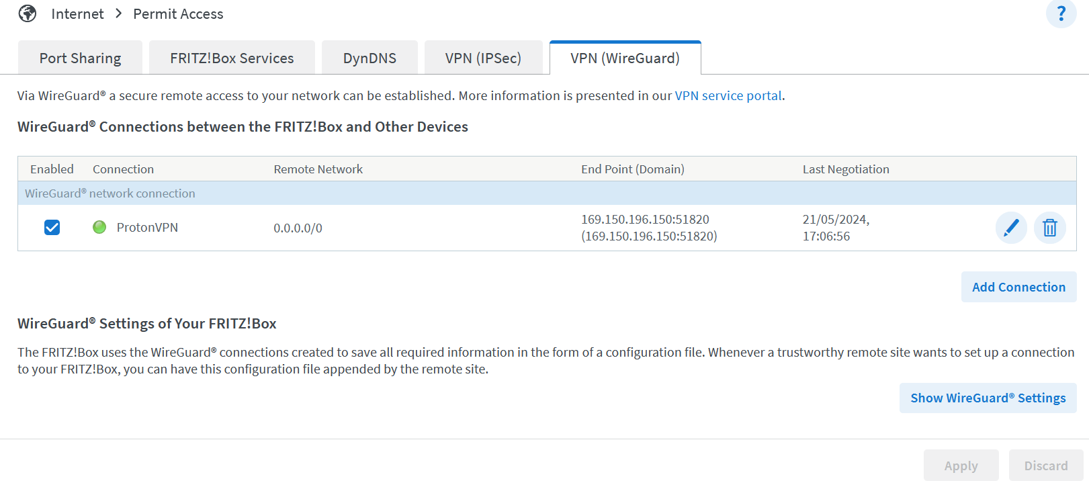Open the help question mark icon
The height and width of the screenshot is (485, 1089).
click(x=1061, y=13)
